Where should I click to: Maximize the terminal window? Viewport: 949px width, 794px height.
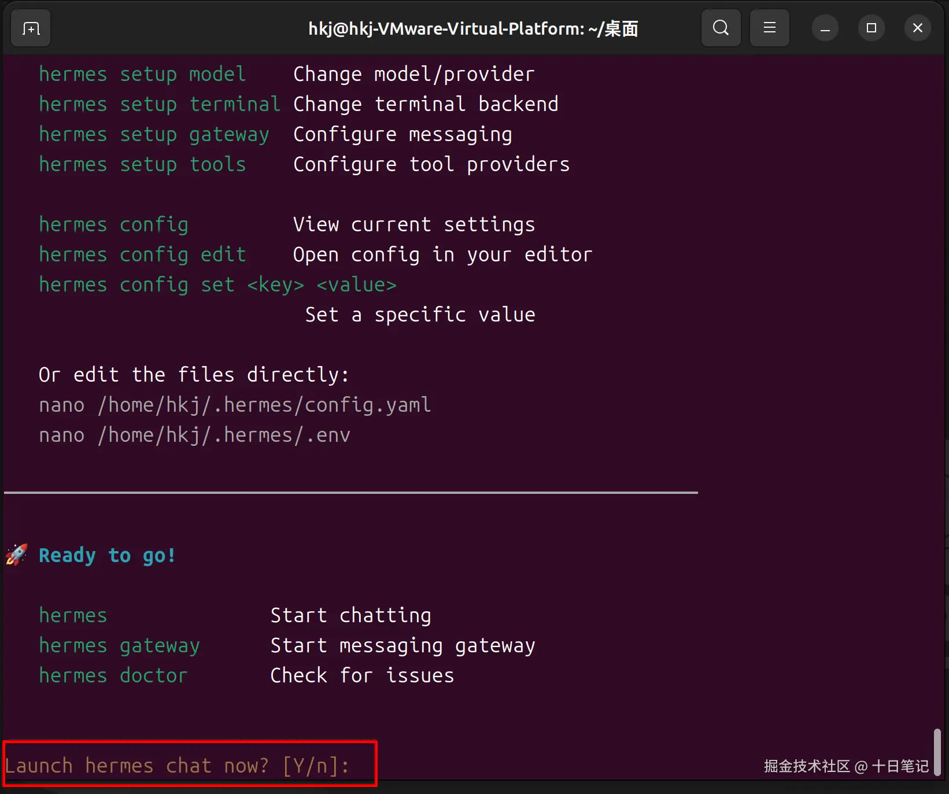pos(872,28)
